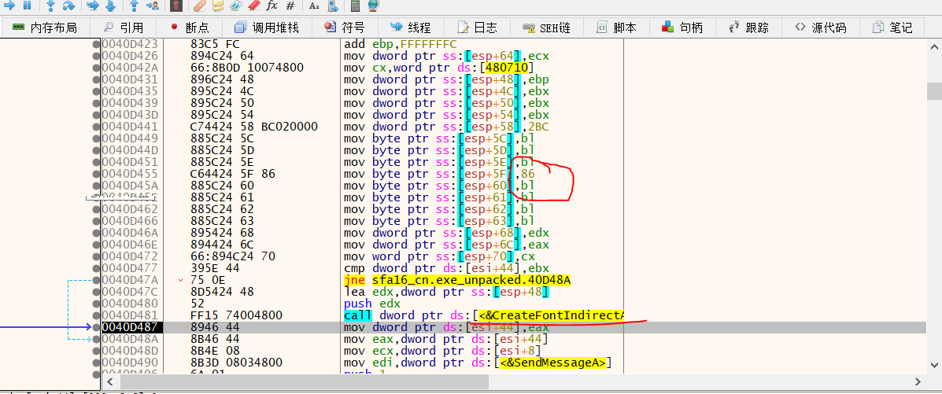The height and width of the screenshot is (394, 942).
Task: Open the Find Strings Az icon
Action: (314, 5)
